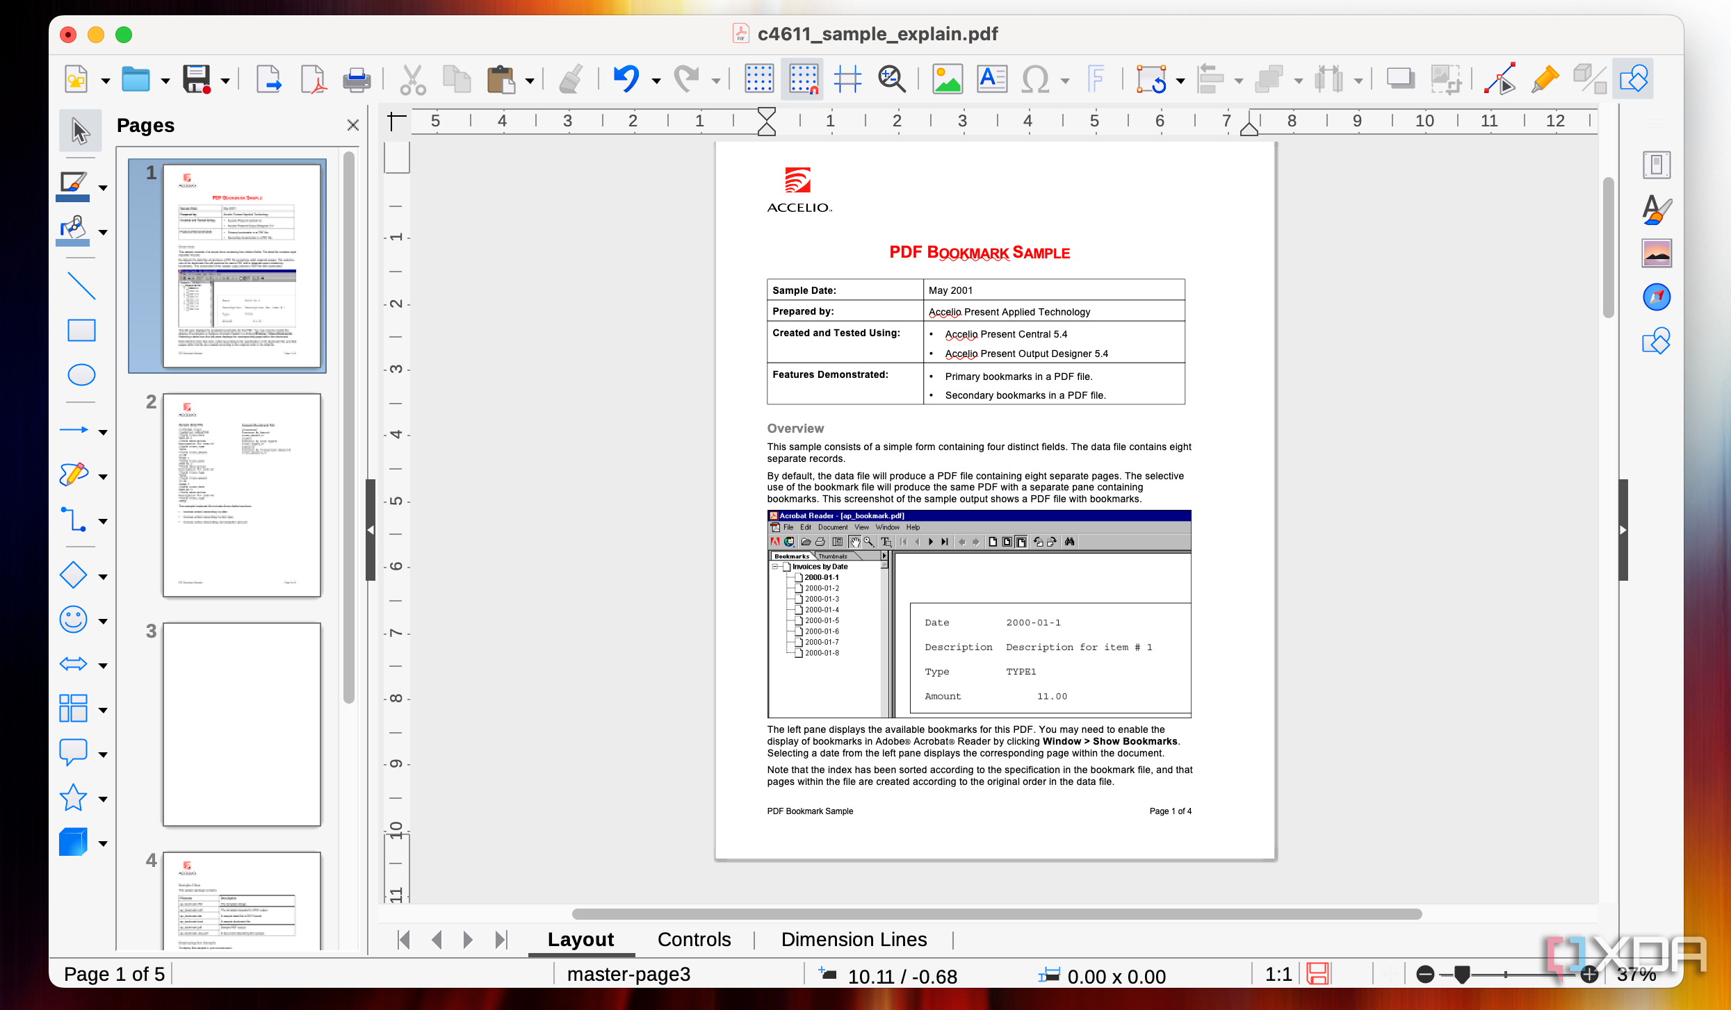
Task: Select page 2 thumbnail
Action: click(242, 495)
